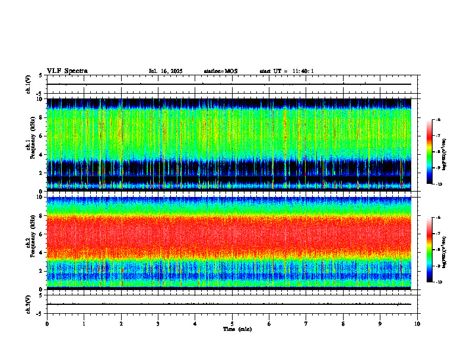
Task: Click the -6 label on ch.2 color bar
Action: point(439,218)
